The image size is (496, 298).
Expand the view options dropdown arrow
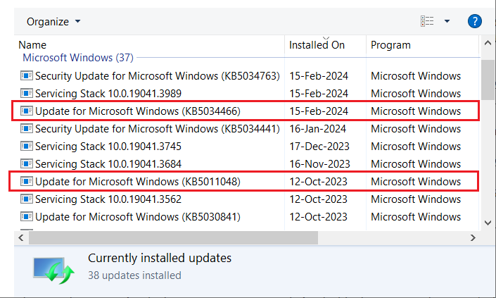tap(447, 22)
